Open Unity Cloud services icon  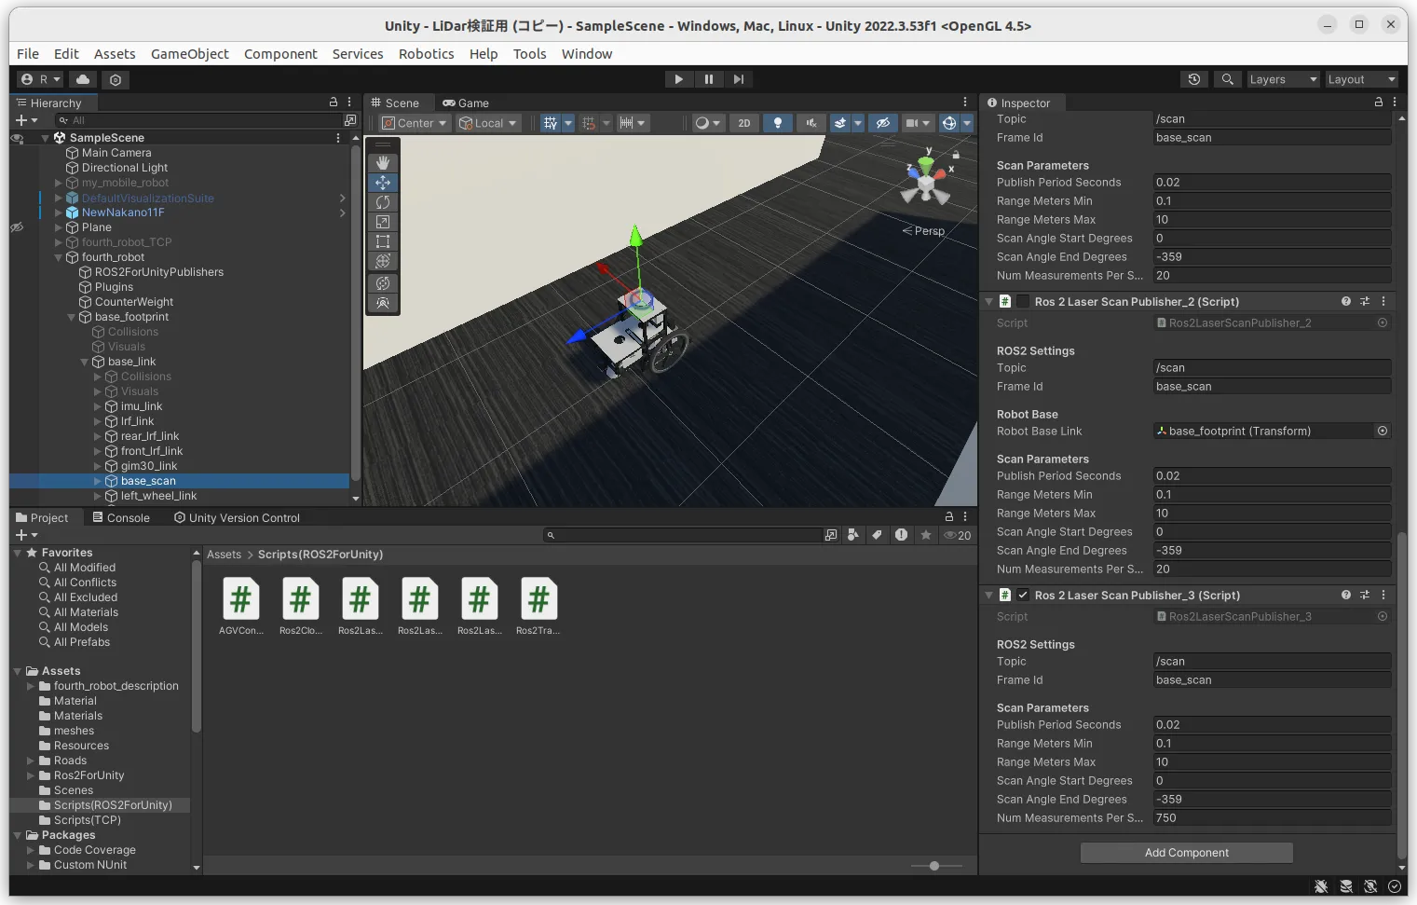[83, 79]
